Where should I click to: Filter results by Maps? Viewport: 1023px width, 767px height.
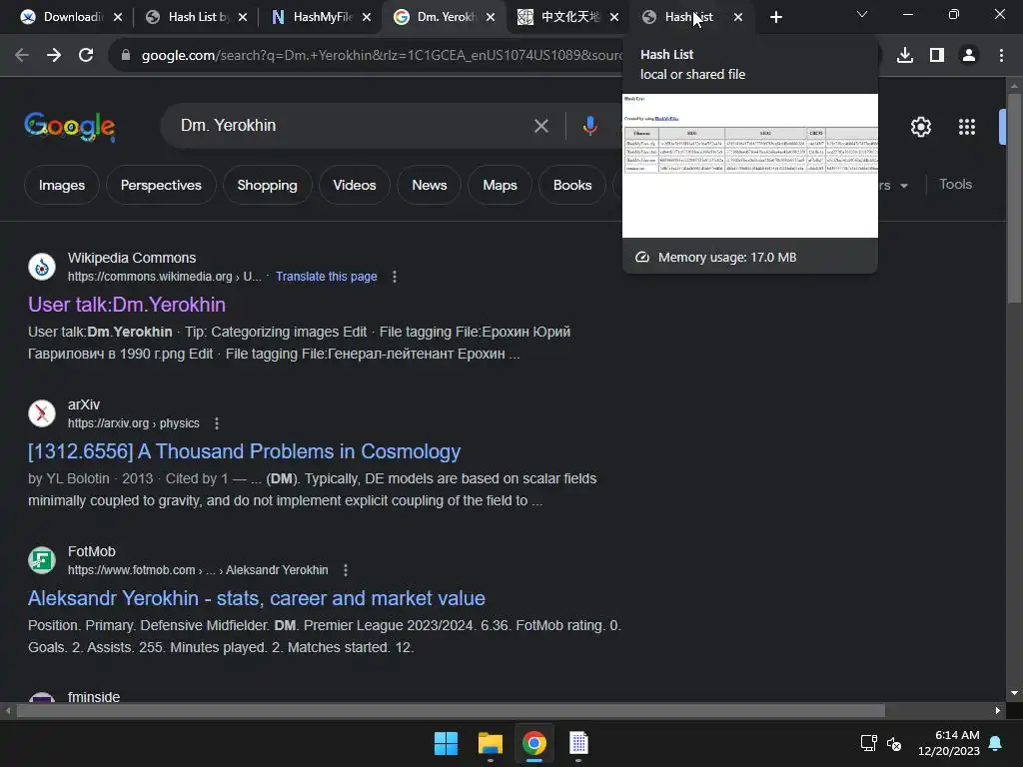pos(500,185)
